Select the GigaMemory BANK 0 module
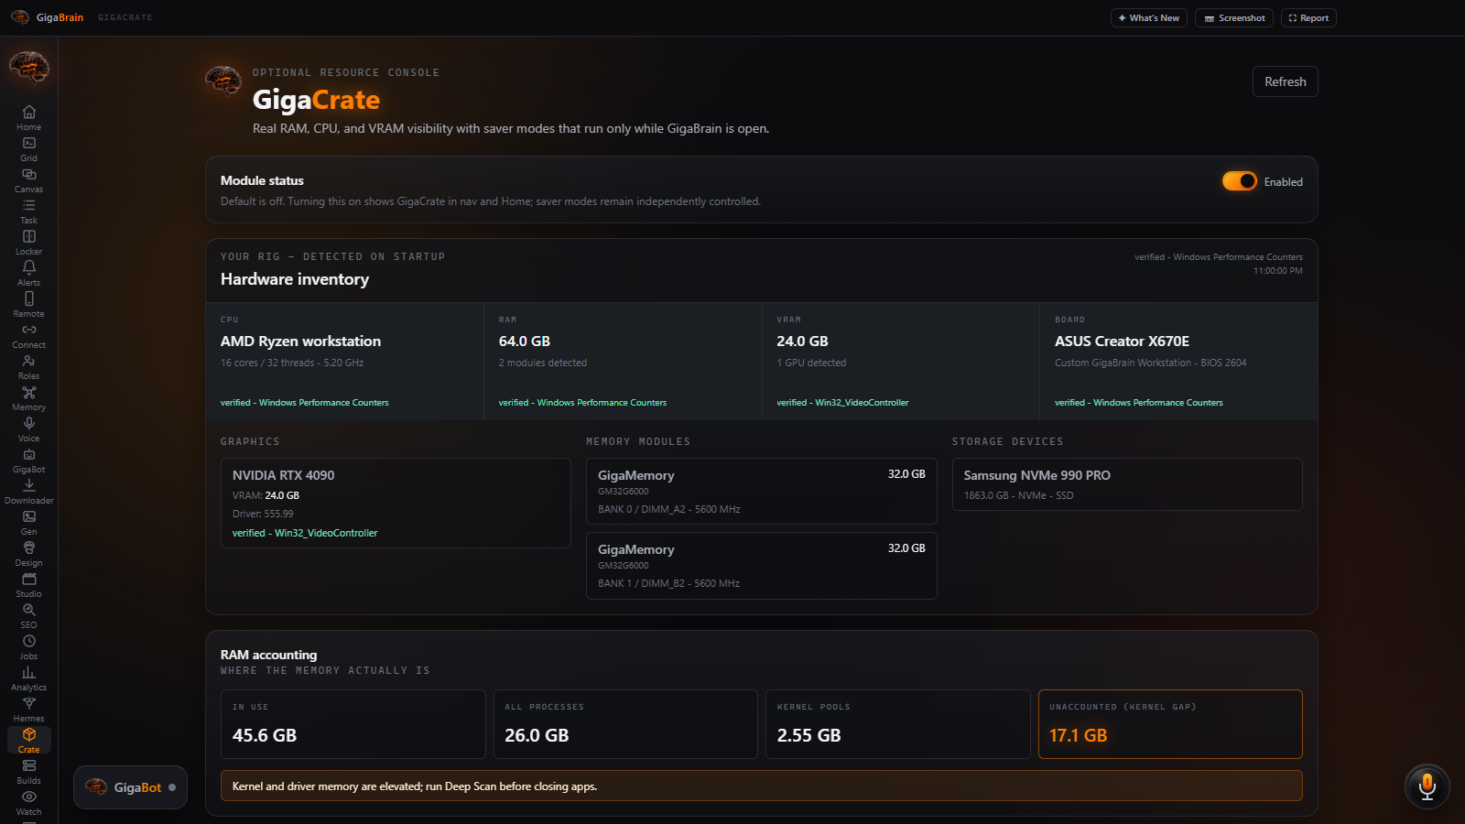Image resolution: width=1465 pixels, height=824 pixels. click(x=761, y=491)
